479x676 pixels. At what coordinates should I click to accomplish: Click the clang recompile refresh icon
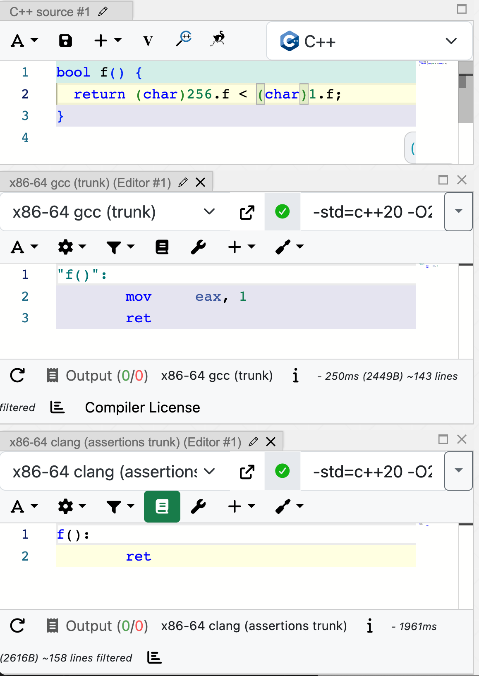click(17, 626)
